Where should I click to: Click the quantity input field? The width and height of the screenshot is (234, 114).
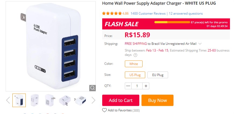(x=137, y=86)
